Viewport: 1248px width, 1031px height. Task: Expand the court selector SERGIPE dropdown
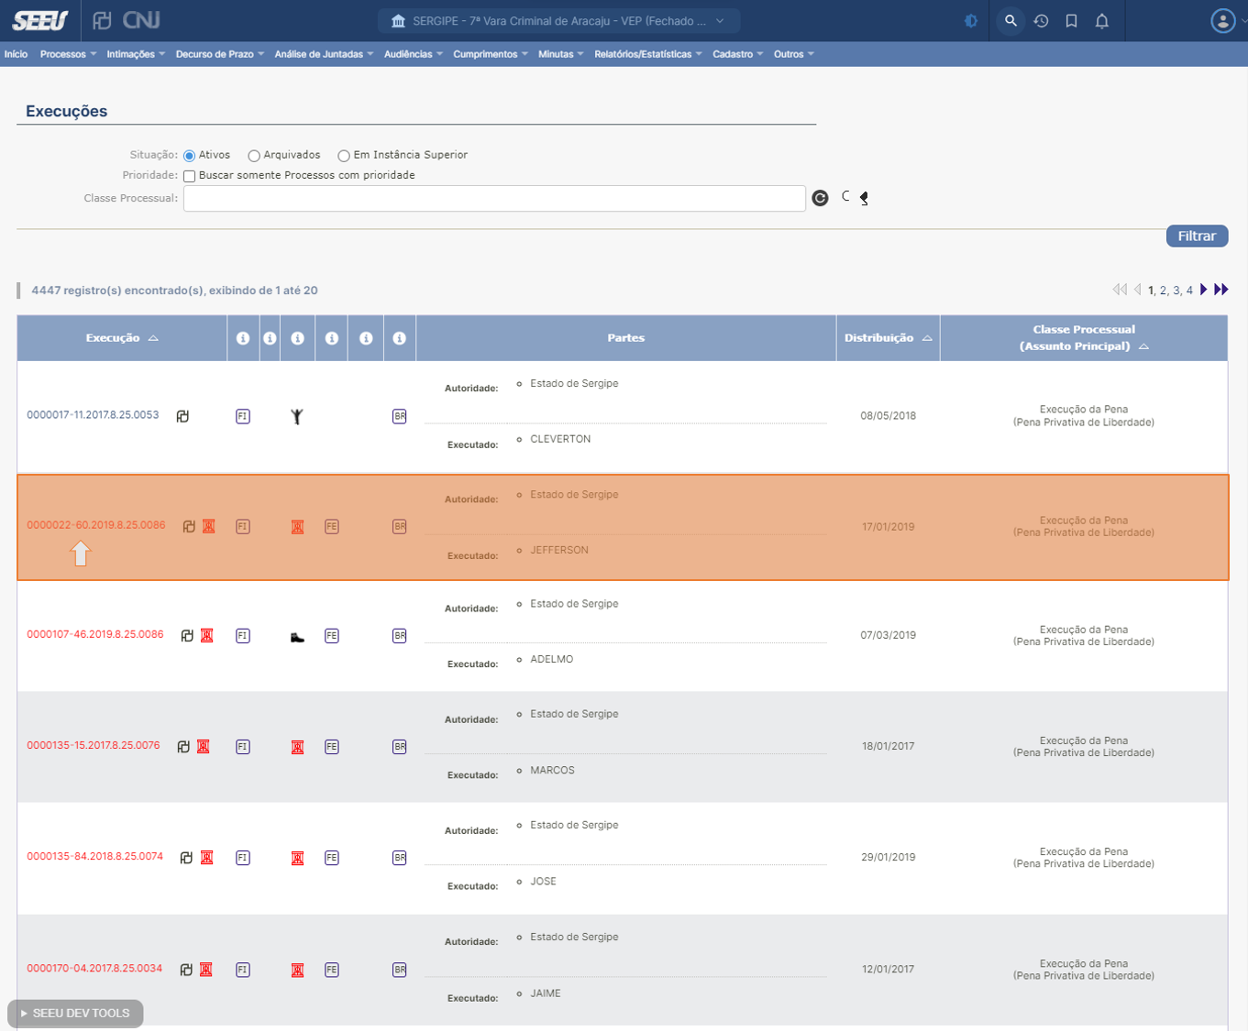(x=558, y=20)
